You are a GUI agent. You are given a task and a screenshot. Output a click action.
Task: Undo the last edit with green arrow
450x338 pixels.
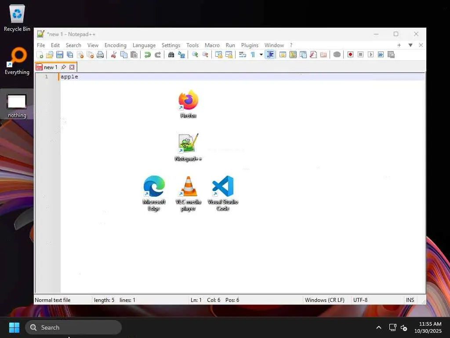pyautogui.click(x=148, y=55)
